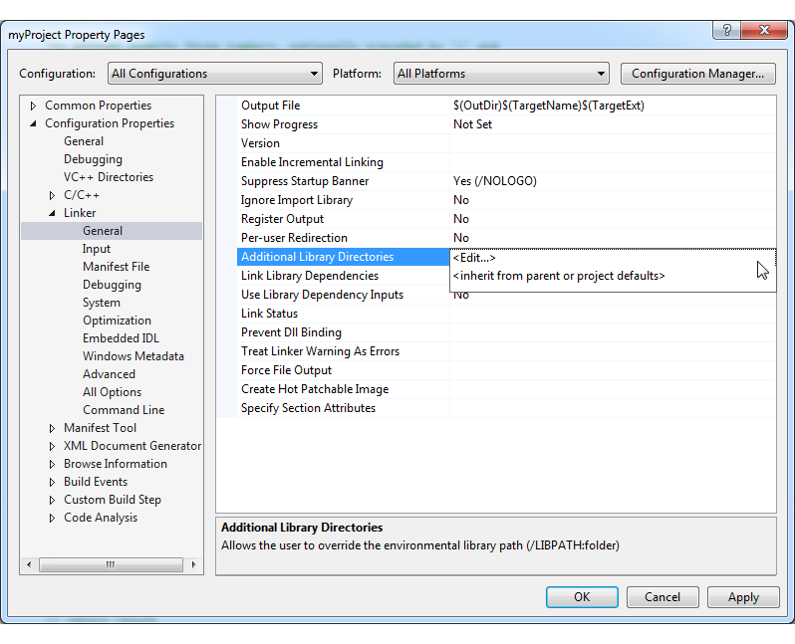Viewport: 795px width, 644px height.
Task: Select General under Linker
Action: [x=103, y=231]
